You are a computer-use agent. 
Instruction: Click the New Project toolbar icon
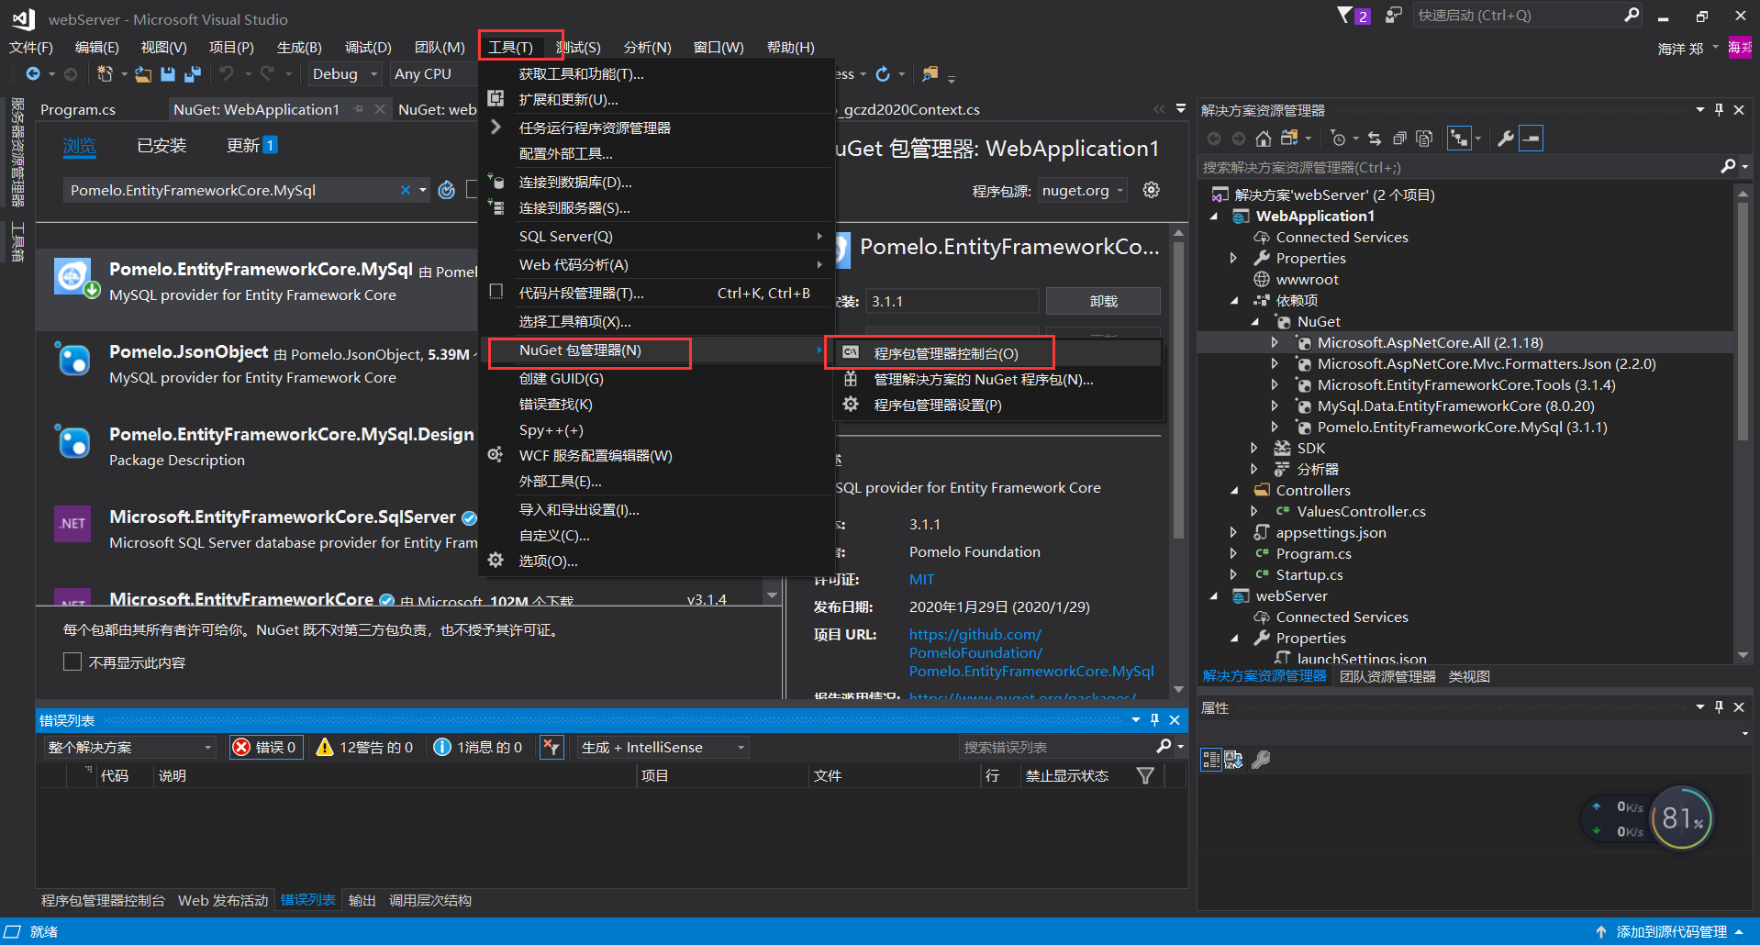(x=105, y=73)
